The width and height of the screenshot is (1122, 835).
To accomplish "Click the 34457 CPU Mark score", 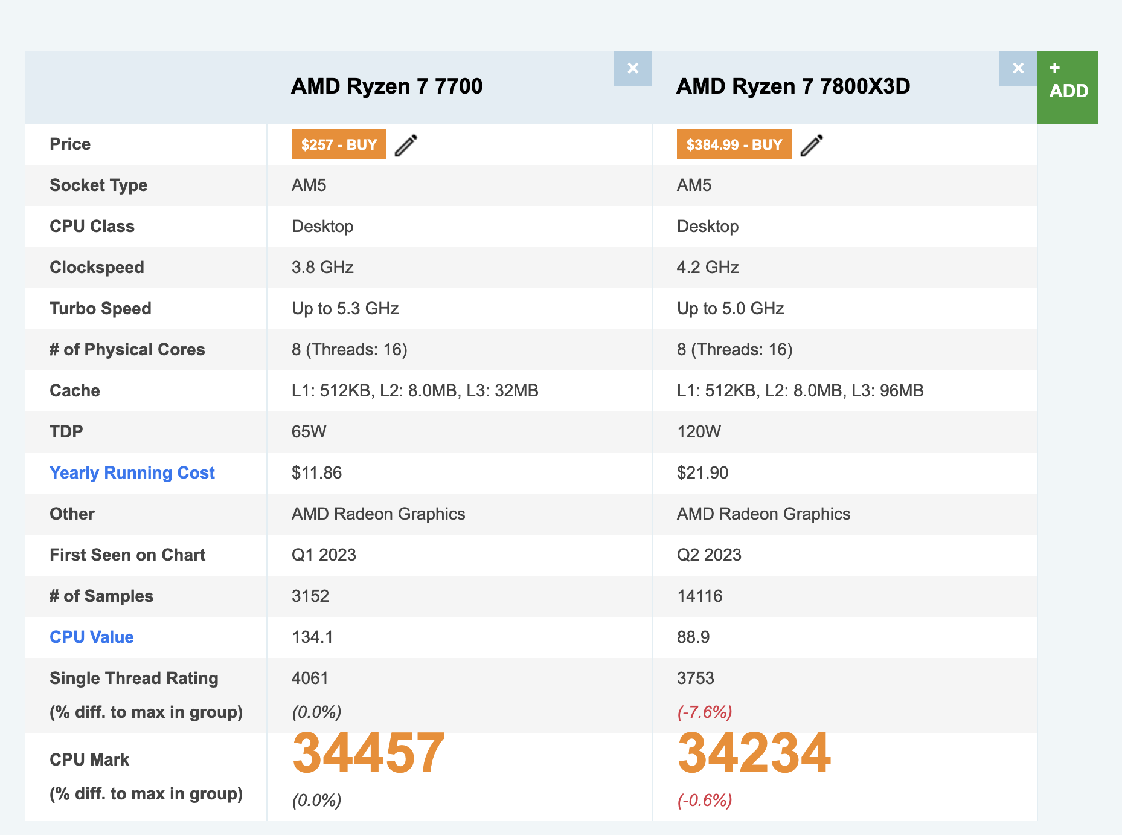I will [368, 753].
